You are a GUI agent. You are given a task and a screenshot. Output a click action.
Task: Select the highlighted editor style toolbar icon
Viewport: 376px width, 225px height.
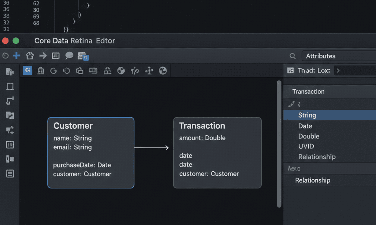(x=27, y=71)
